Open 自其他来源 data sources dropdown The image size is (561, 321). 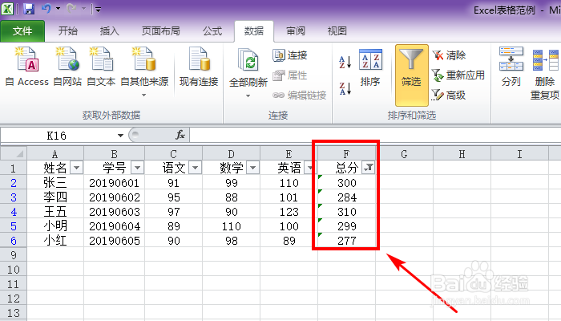click(x=144, y=71)
